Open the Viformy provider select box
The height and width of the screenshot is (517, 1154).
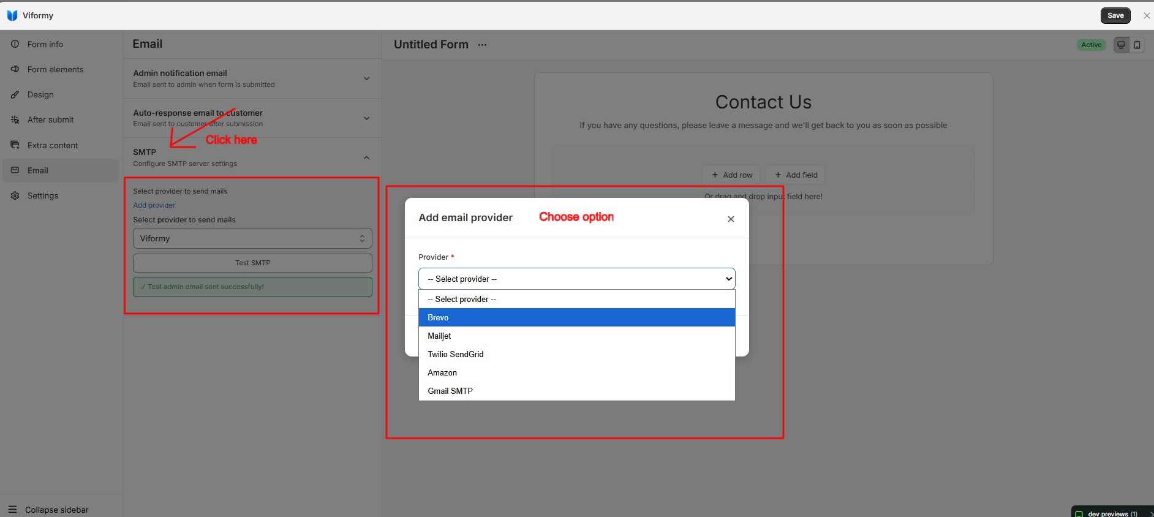point(252,238)
